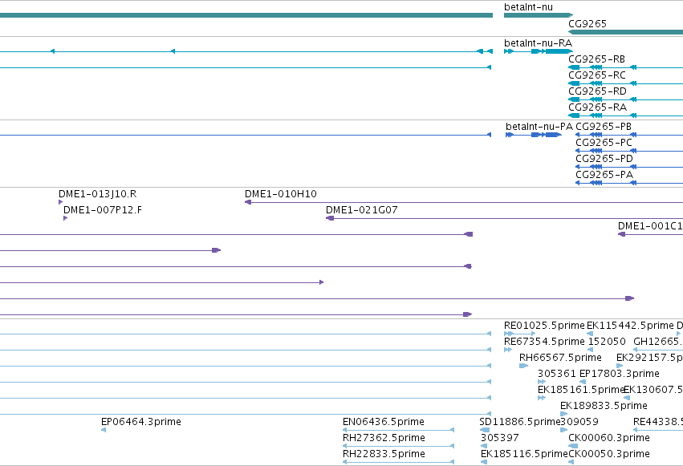The image size is (683, 466).
Task: Click the CG9265-PB protein label
Action: click(604, 127)
